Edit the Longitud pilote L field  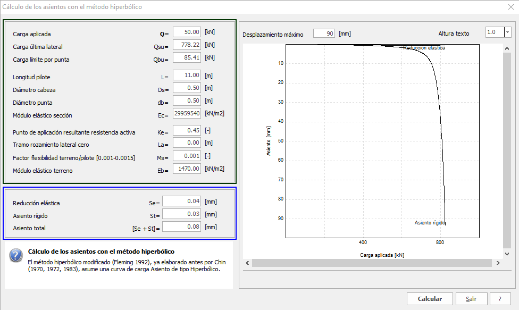tap(187, 75)
